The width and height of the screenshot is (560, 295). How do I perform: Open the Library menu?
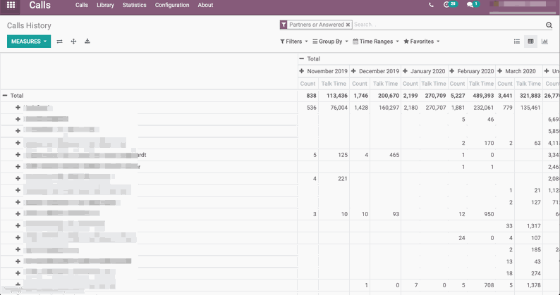[x=105, y=5]
